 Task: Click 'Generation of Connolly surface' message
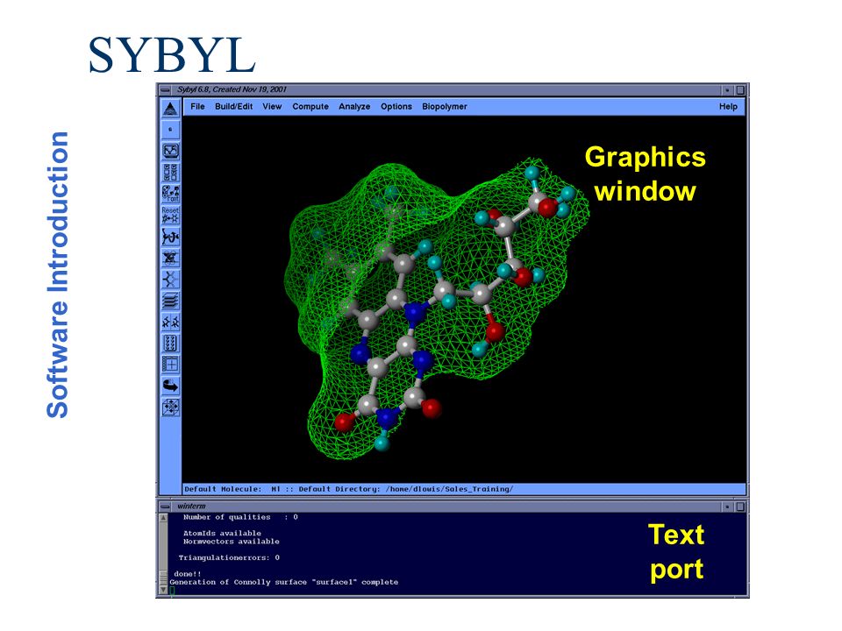pos(284,582)
